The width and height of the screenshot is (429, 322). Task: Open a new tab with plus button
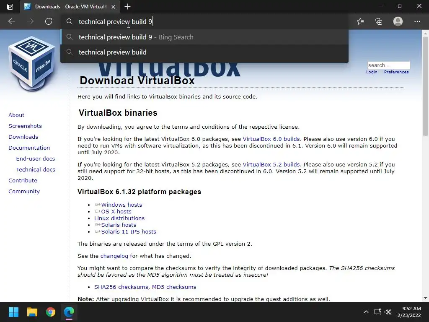[127, 7]
